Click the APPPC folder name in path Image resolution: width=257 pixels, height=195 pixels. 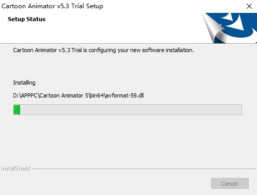[x=29, y=95]
